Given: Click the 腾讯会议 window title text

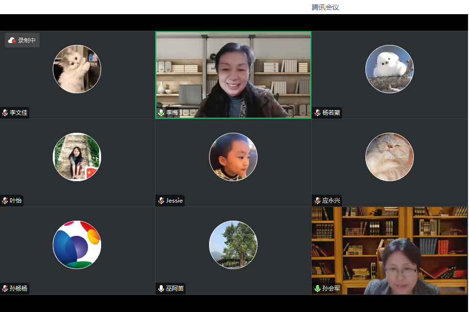Looking at the screenshot, I should [x=325, y=7].
